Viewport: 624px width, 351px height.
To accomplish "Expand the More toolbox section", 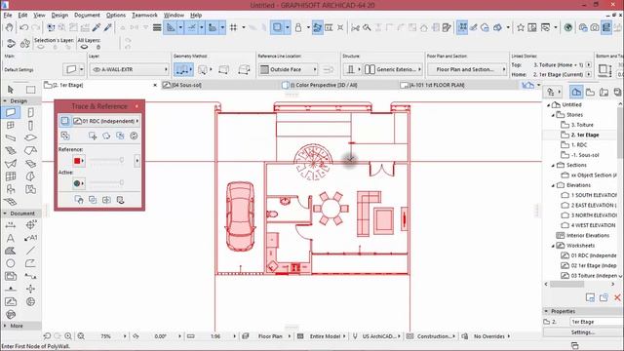I will [5, 326].
